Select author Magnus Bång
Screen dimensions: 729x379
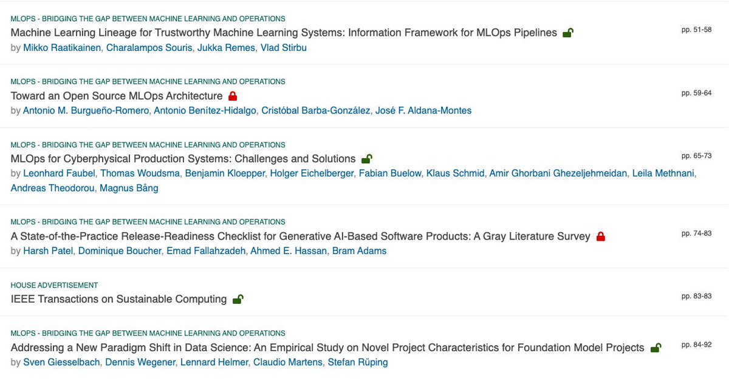pos(130,188)
